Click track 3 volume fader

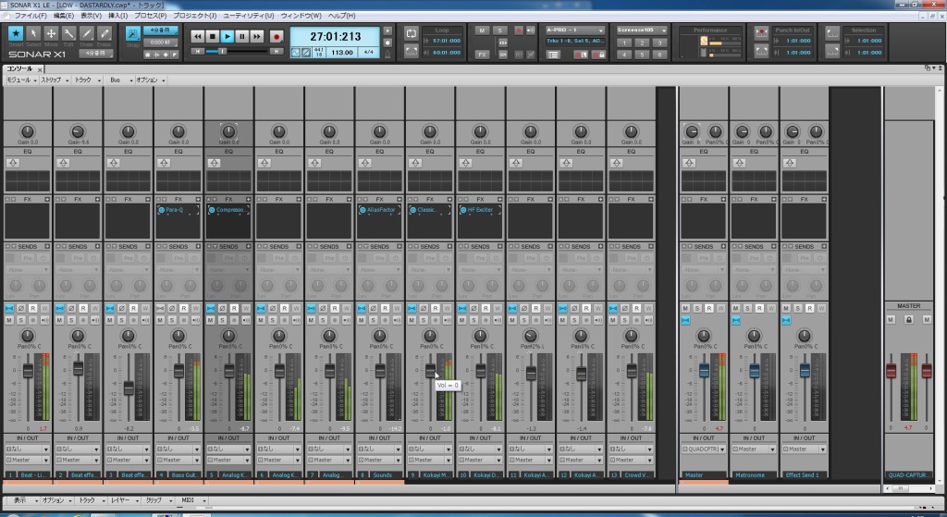pyautogui.click(x=128, y=388)
